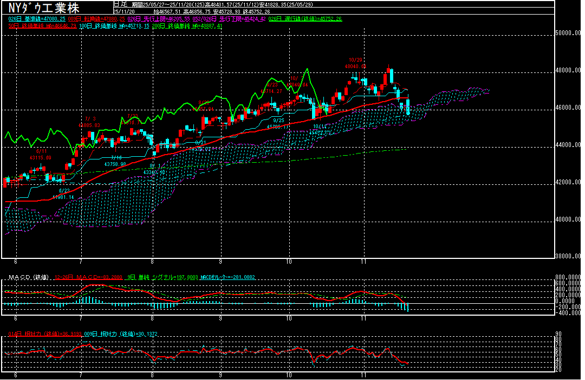Click the 7/3 high price annotation
Image resolution: width=585 pixels, height=380 pixels.
coord(89,122)
